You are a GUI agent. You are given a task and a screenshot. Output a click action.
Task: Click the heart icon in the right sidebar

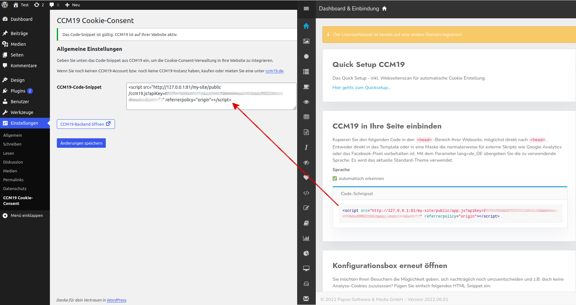coord(306,177)
